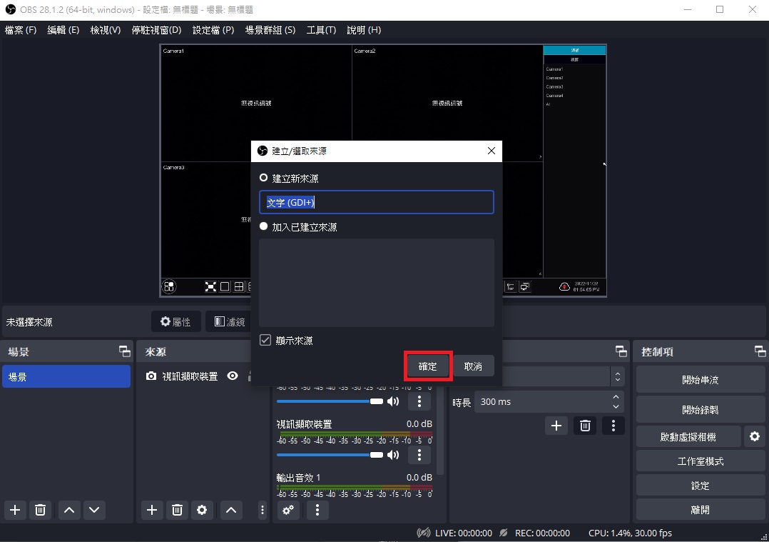Mute 視訊擷取裝置 audio with its speaker icon

(393, 455)
